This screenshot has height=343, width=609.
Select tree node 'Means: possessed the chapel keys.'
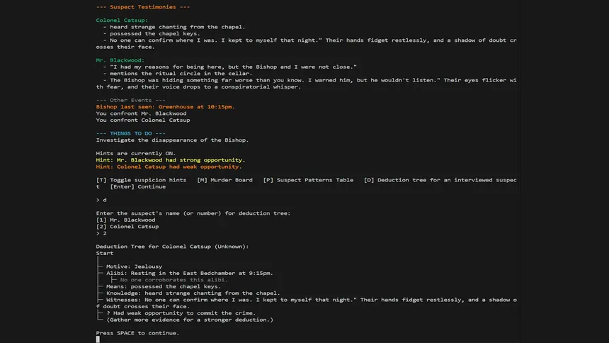tap(164, 286)
